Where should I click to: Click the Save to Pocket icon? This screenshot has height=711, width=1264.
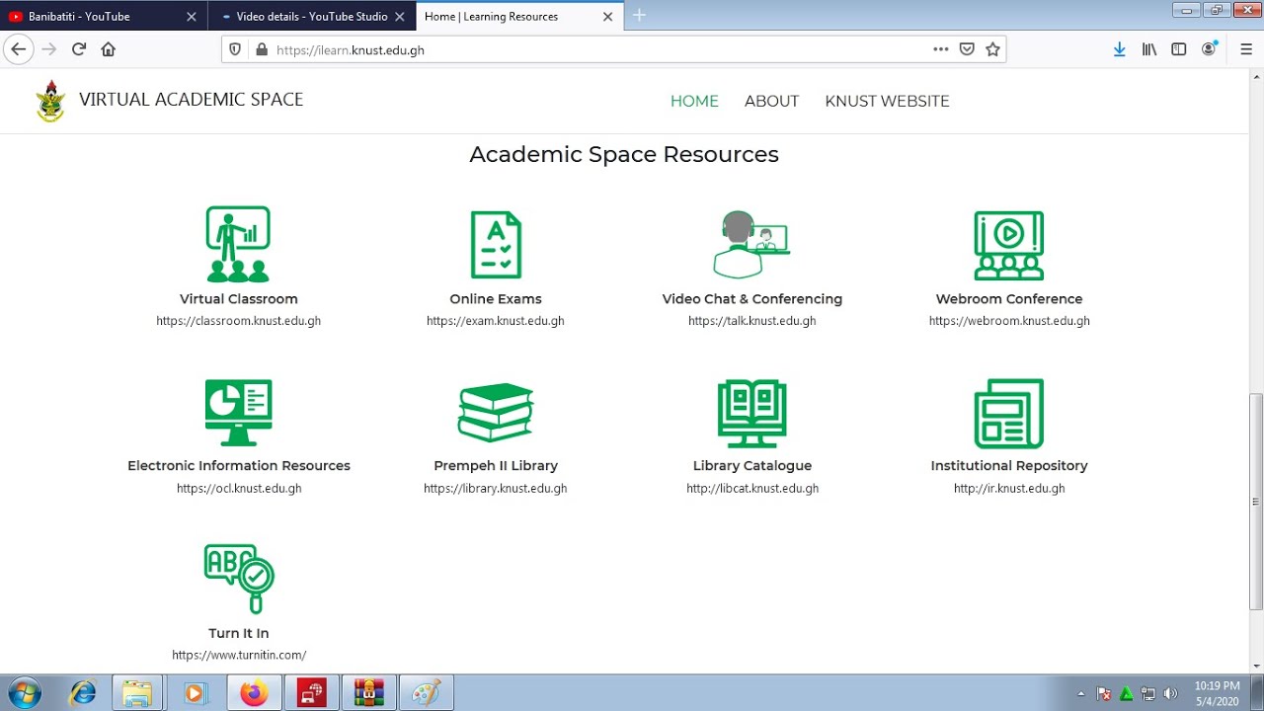click(x=967, y=49)
